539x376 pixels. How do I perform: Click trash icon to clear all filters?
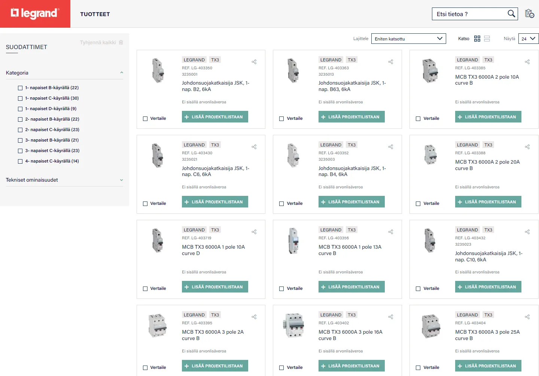tap(121, 42)
